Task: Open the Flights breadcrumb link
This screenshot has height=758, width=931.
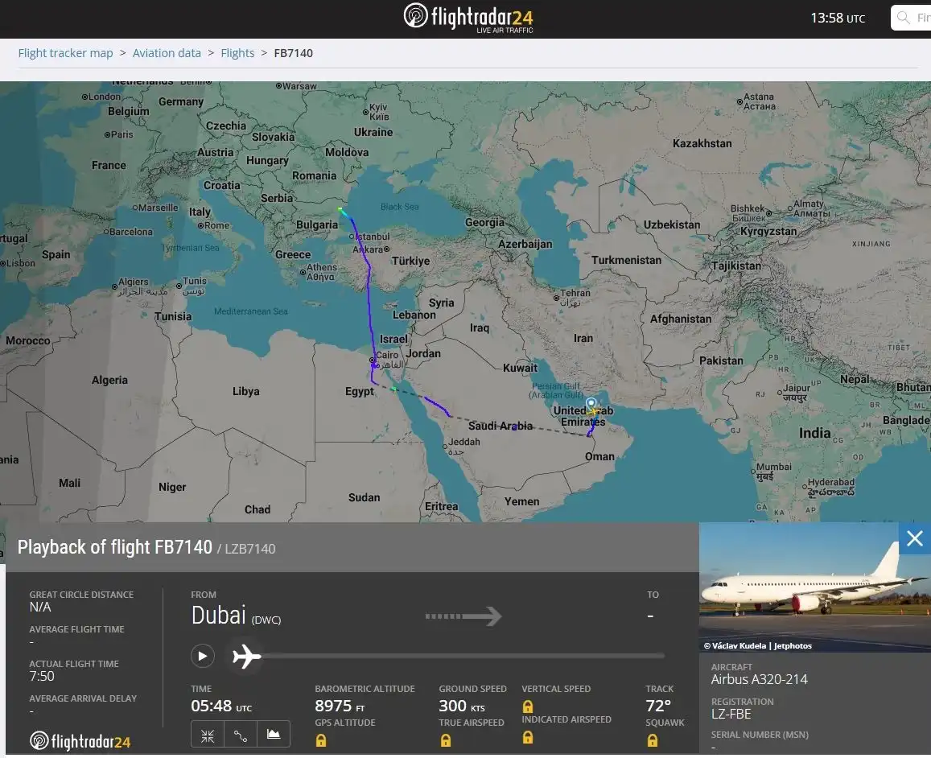Action: (237, 53)
